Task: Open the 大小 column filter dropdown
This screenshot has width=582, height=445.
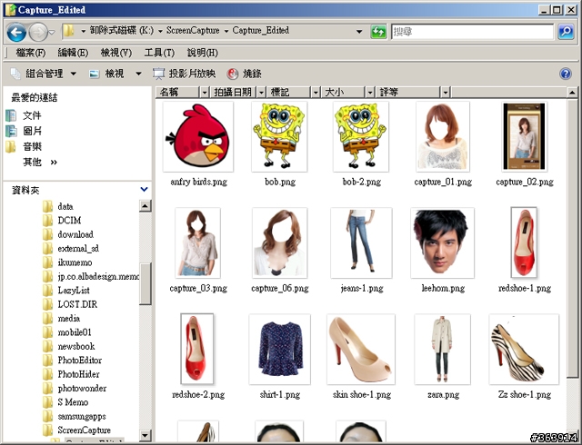Action: [370, 92]
